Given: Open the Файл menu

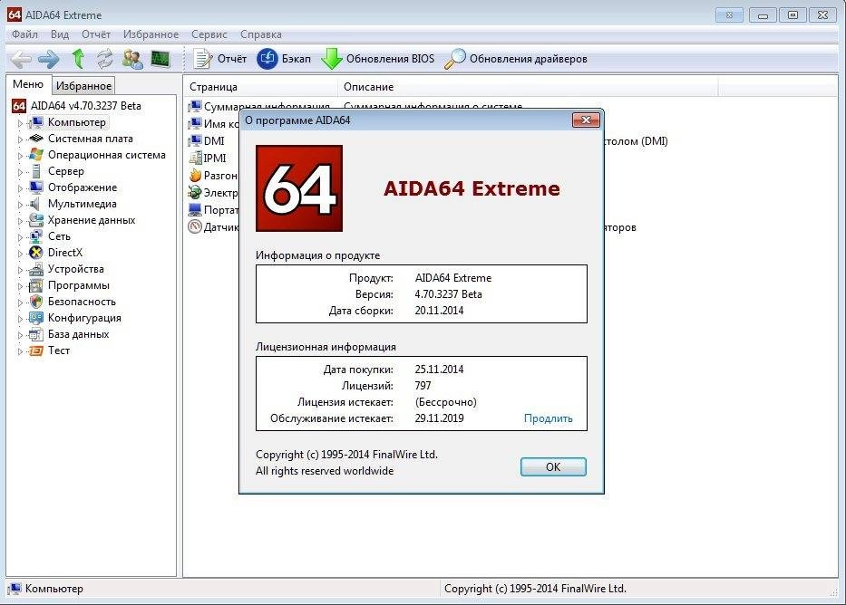Looking at the screenshot, I should 24,34.
